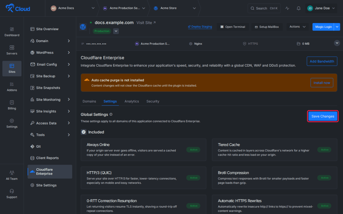Click the Site Settings gear icon
343x214 pixels.
click(x=32, y=185)
